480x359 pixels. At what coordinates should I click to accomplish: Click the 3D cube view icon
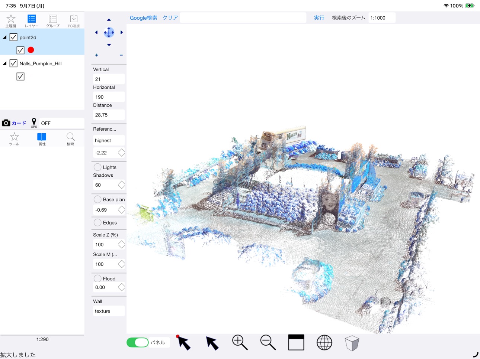tap(352, 343)
